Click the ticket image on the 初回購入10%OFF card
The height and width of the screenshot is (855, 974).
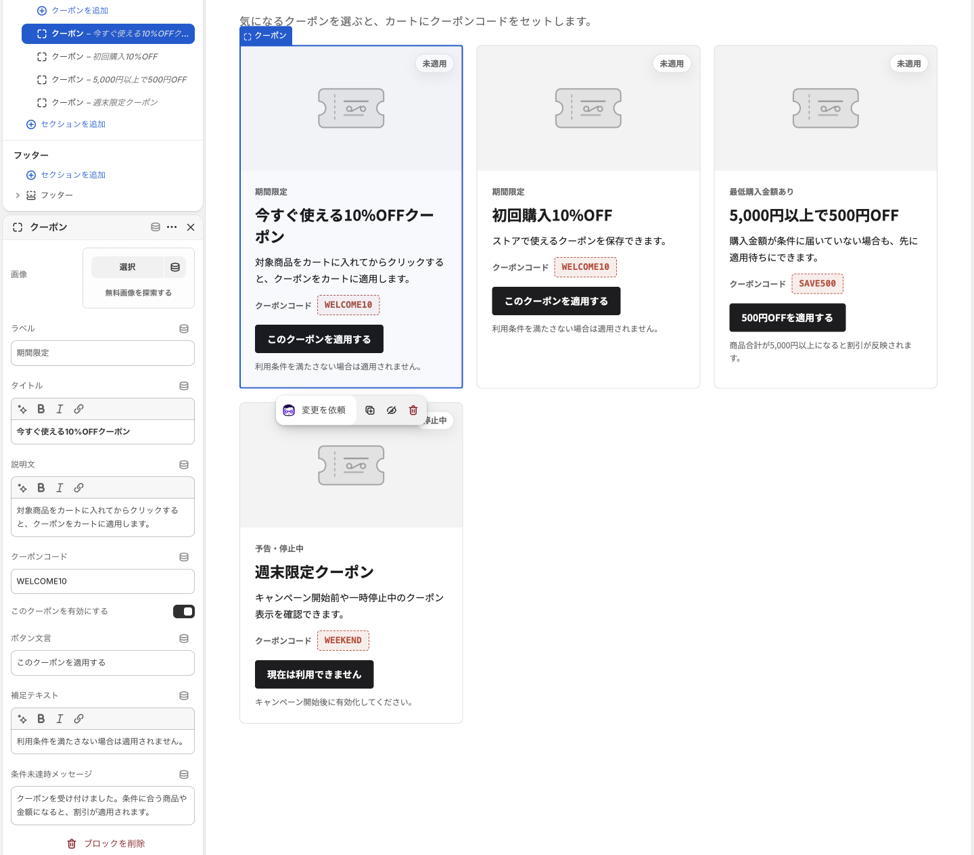tap(588, 108)
